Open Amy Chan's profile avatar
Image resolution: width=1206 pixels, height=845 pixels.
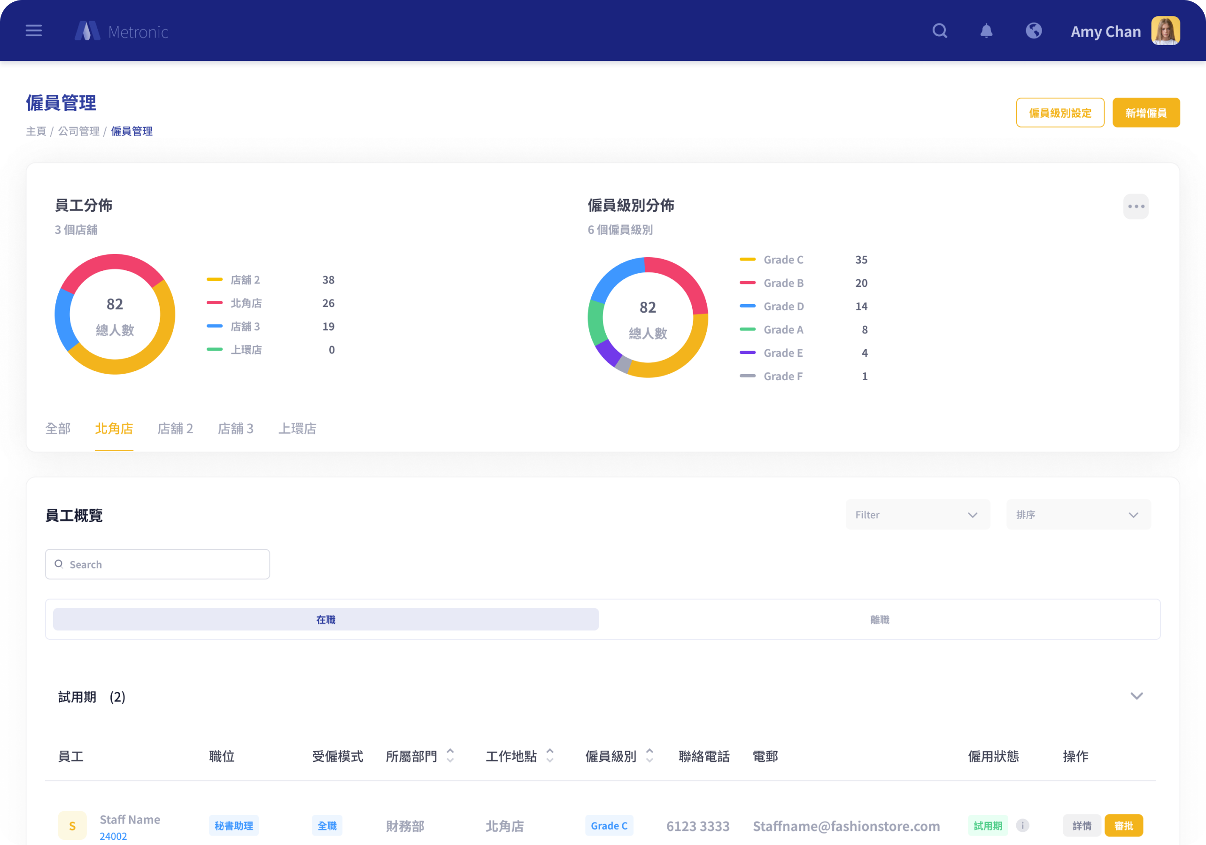[x=1165, y=31]
